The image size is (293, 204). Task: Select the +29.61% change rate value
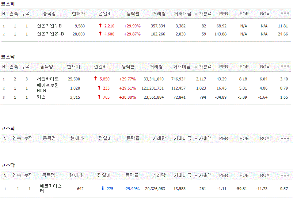tap(128, 88)
